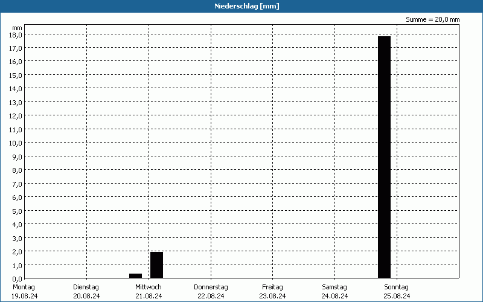The width and height of the screenshot is (483, 302).
Task: Click the 1,0 y-axis value
Action: pos(17,265)
